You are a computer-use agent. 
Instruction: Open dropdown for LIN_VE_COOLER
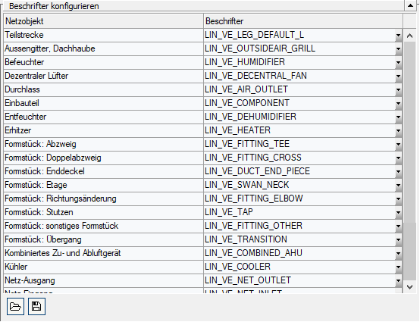398,267
